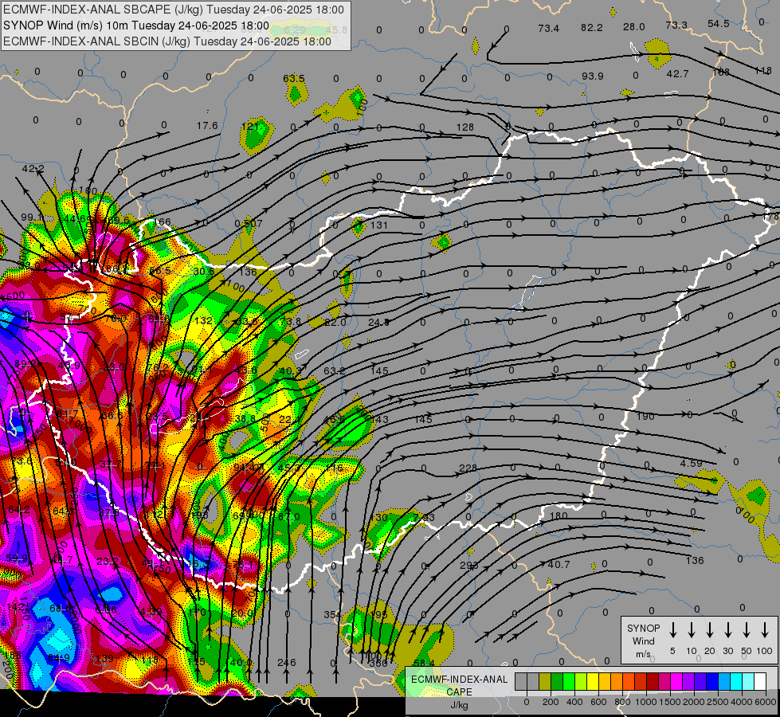Click the '42.7' value on the map

tap(677, 73)
